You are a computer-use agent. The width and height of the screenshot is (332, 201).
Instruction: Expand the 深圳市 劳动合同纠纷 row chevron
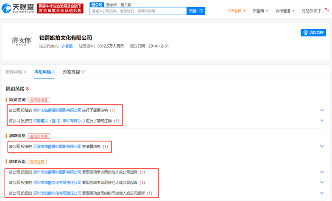322,193
